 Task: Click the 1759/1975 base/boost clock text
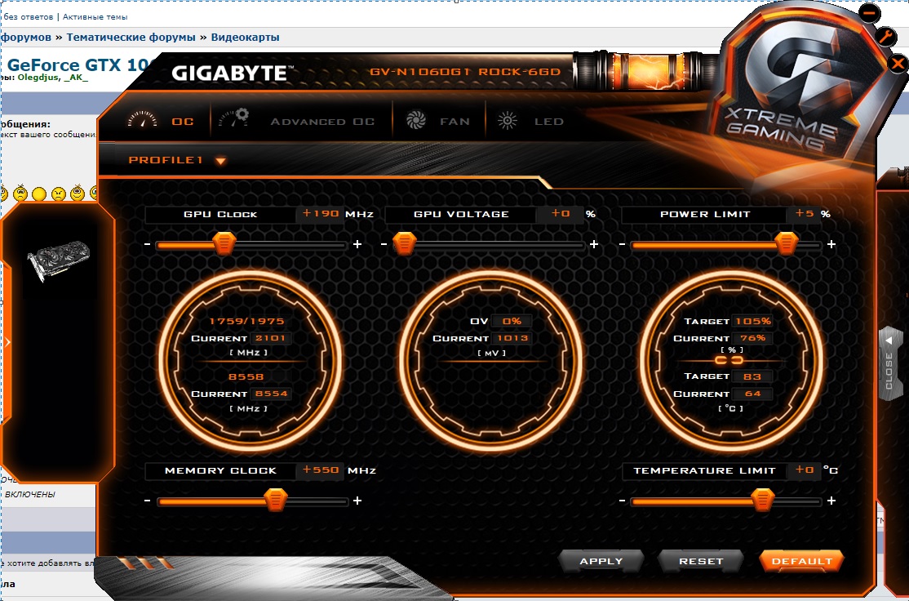247,321
